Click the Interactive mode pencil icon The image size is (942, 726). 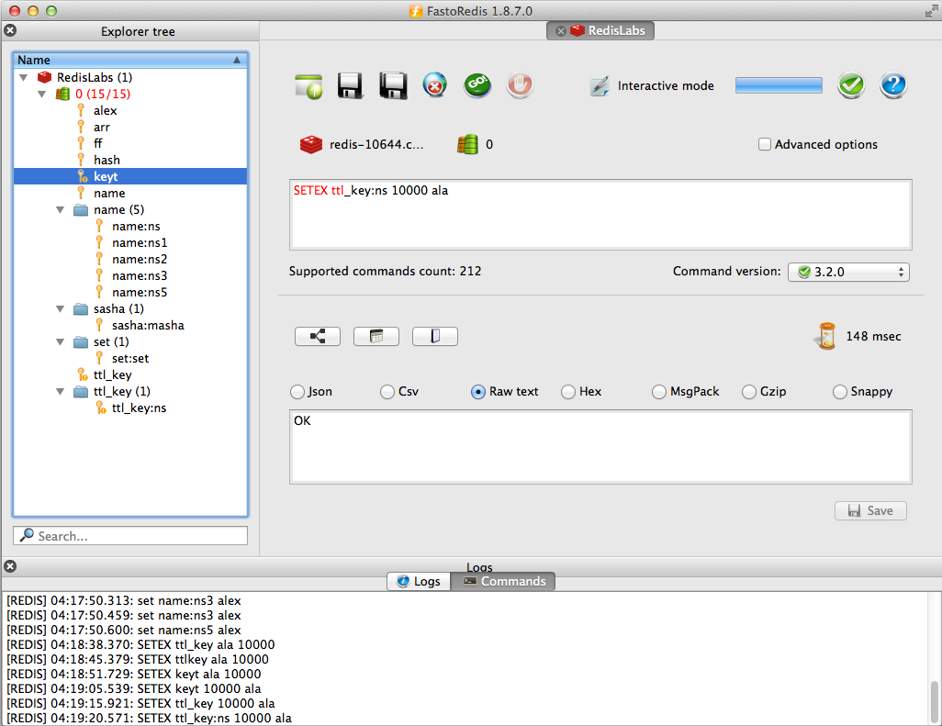(x=600, y=86)
